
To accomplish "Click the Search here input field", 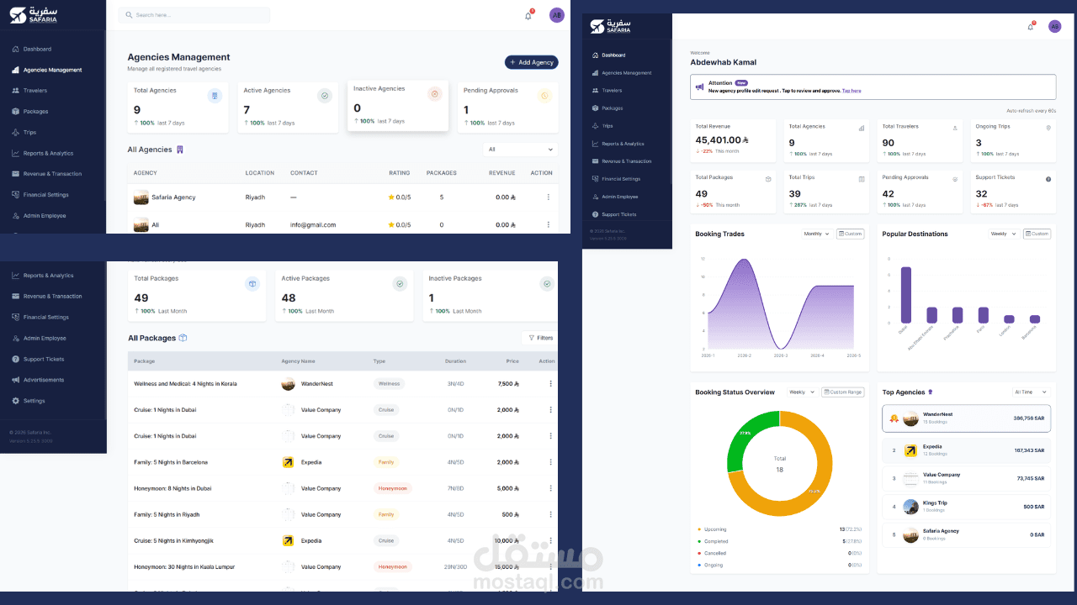I will (194, 15).
